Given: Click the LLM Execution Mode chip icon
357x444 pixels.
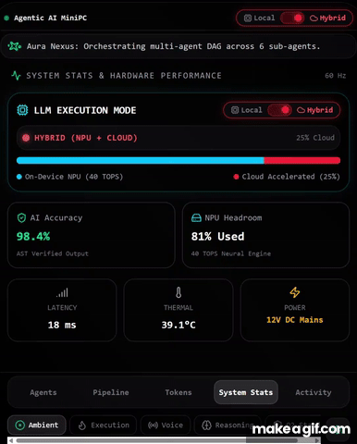Looking at the screenshot, I should tap(22, 110).
